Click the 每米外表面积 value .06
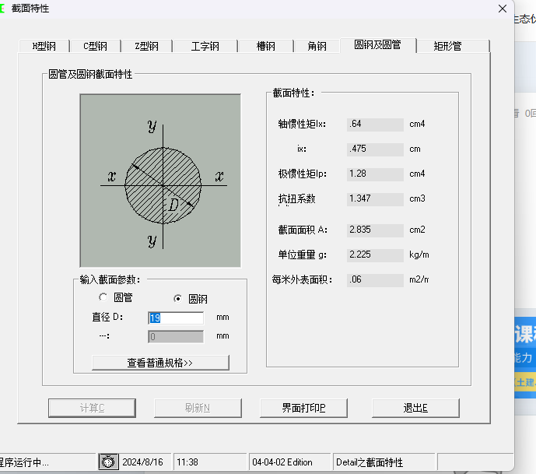 click(x=375, y=280)
